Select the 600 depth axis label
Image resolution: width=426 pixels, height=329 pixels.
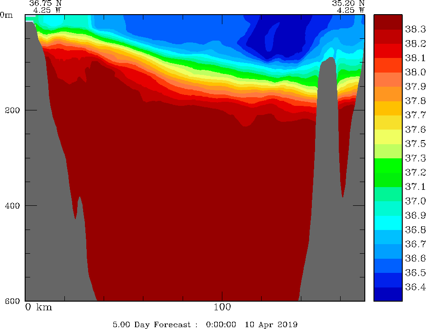[x=12, y=301]
